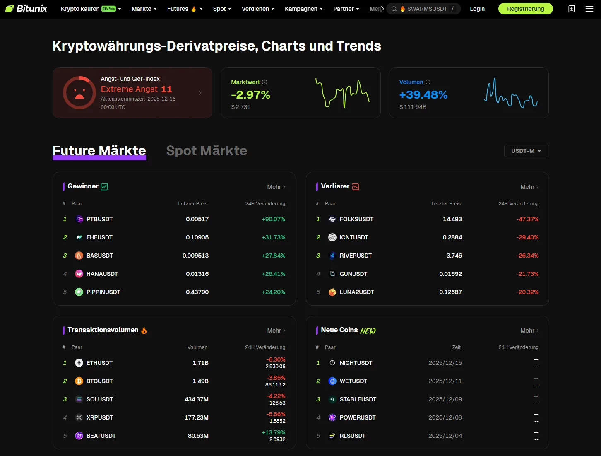The width and height of the screenshot is (601, 456).
Task: Expand the Märkte dropdown menu
Action: (x=144, y=9)
